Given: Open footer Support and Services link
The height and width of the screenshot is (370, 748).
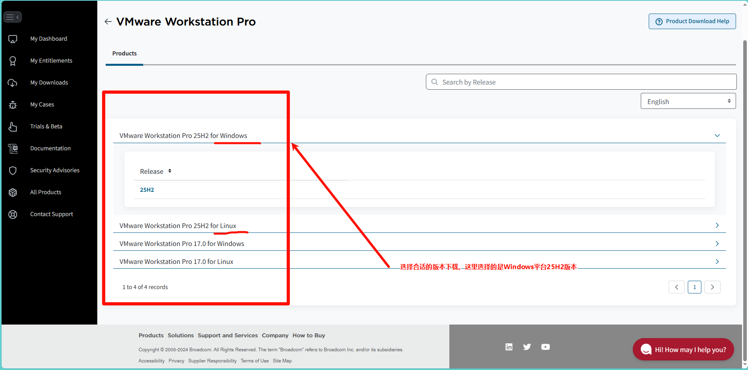Looking at the screenshot, I should [x=228, y=335].
